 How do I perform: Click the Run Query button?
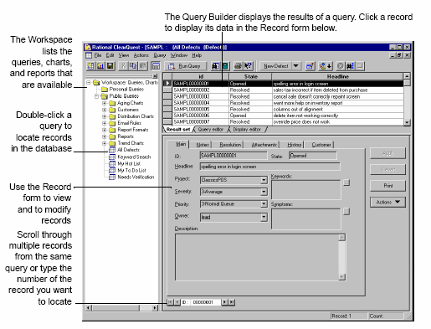point(185,66)
